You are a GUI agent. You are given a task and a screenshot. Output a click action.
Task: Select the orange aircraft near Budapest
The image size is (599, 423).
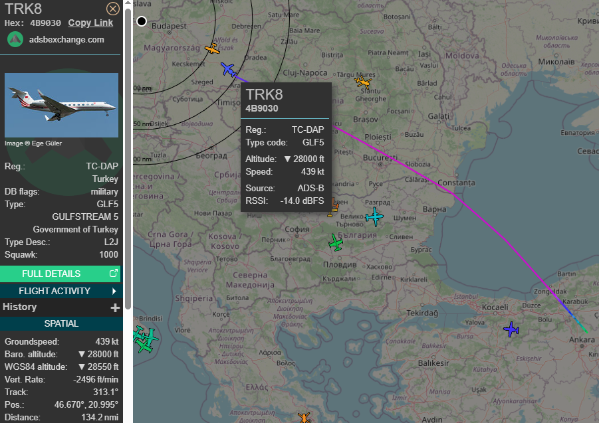[x=213, y=48]
